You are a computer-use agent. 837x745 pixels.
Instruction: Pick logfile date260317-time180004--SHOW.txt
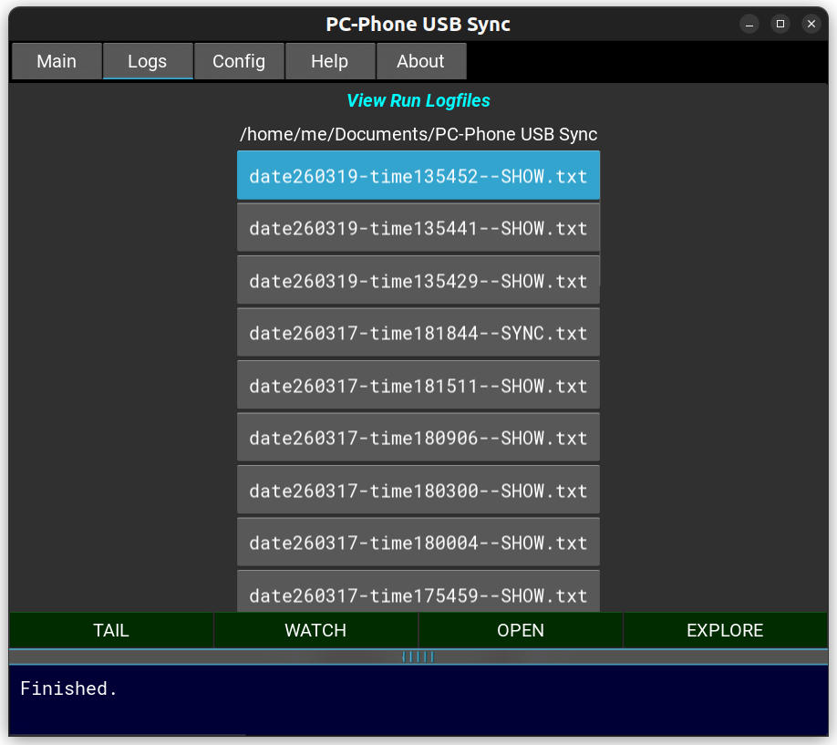click(418, 543)
